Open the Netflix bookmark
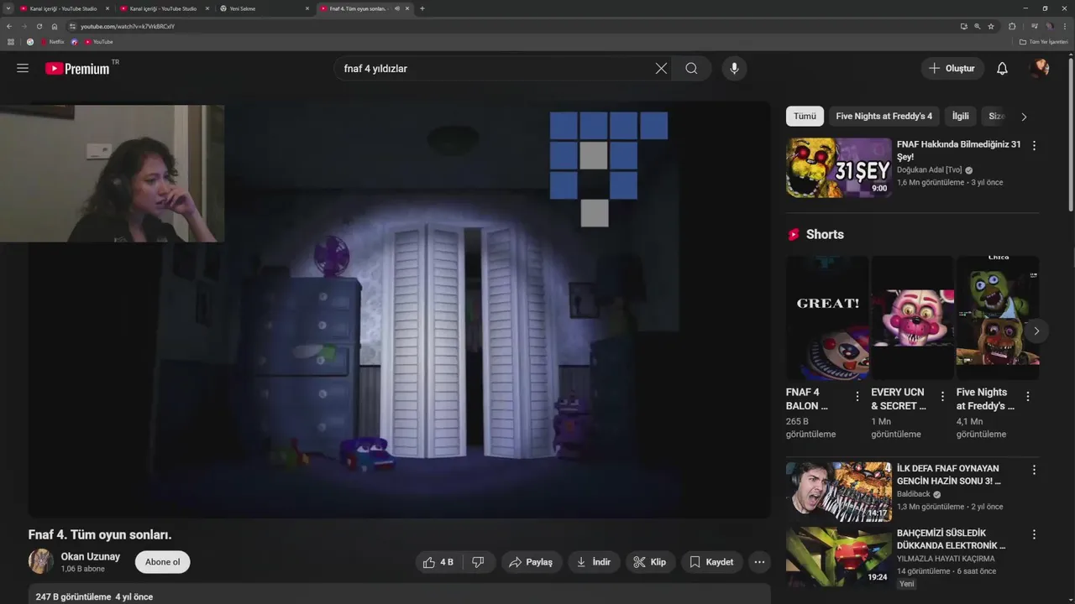 pos(52,42)
